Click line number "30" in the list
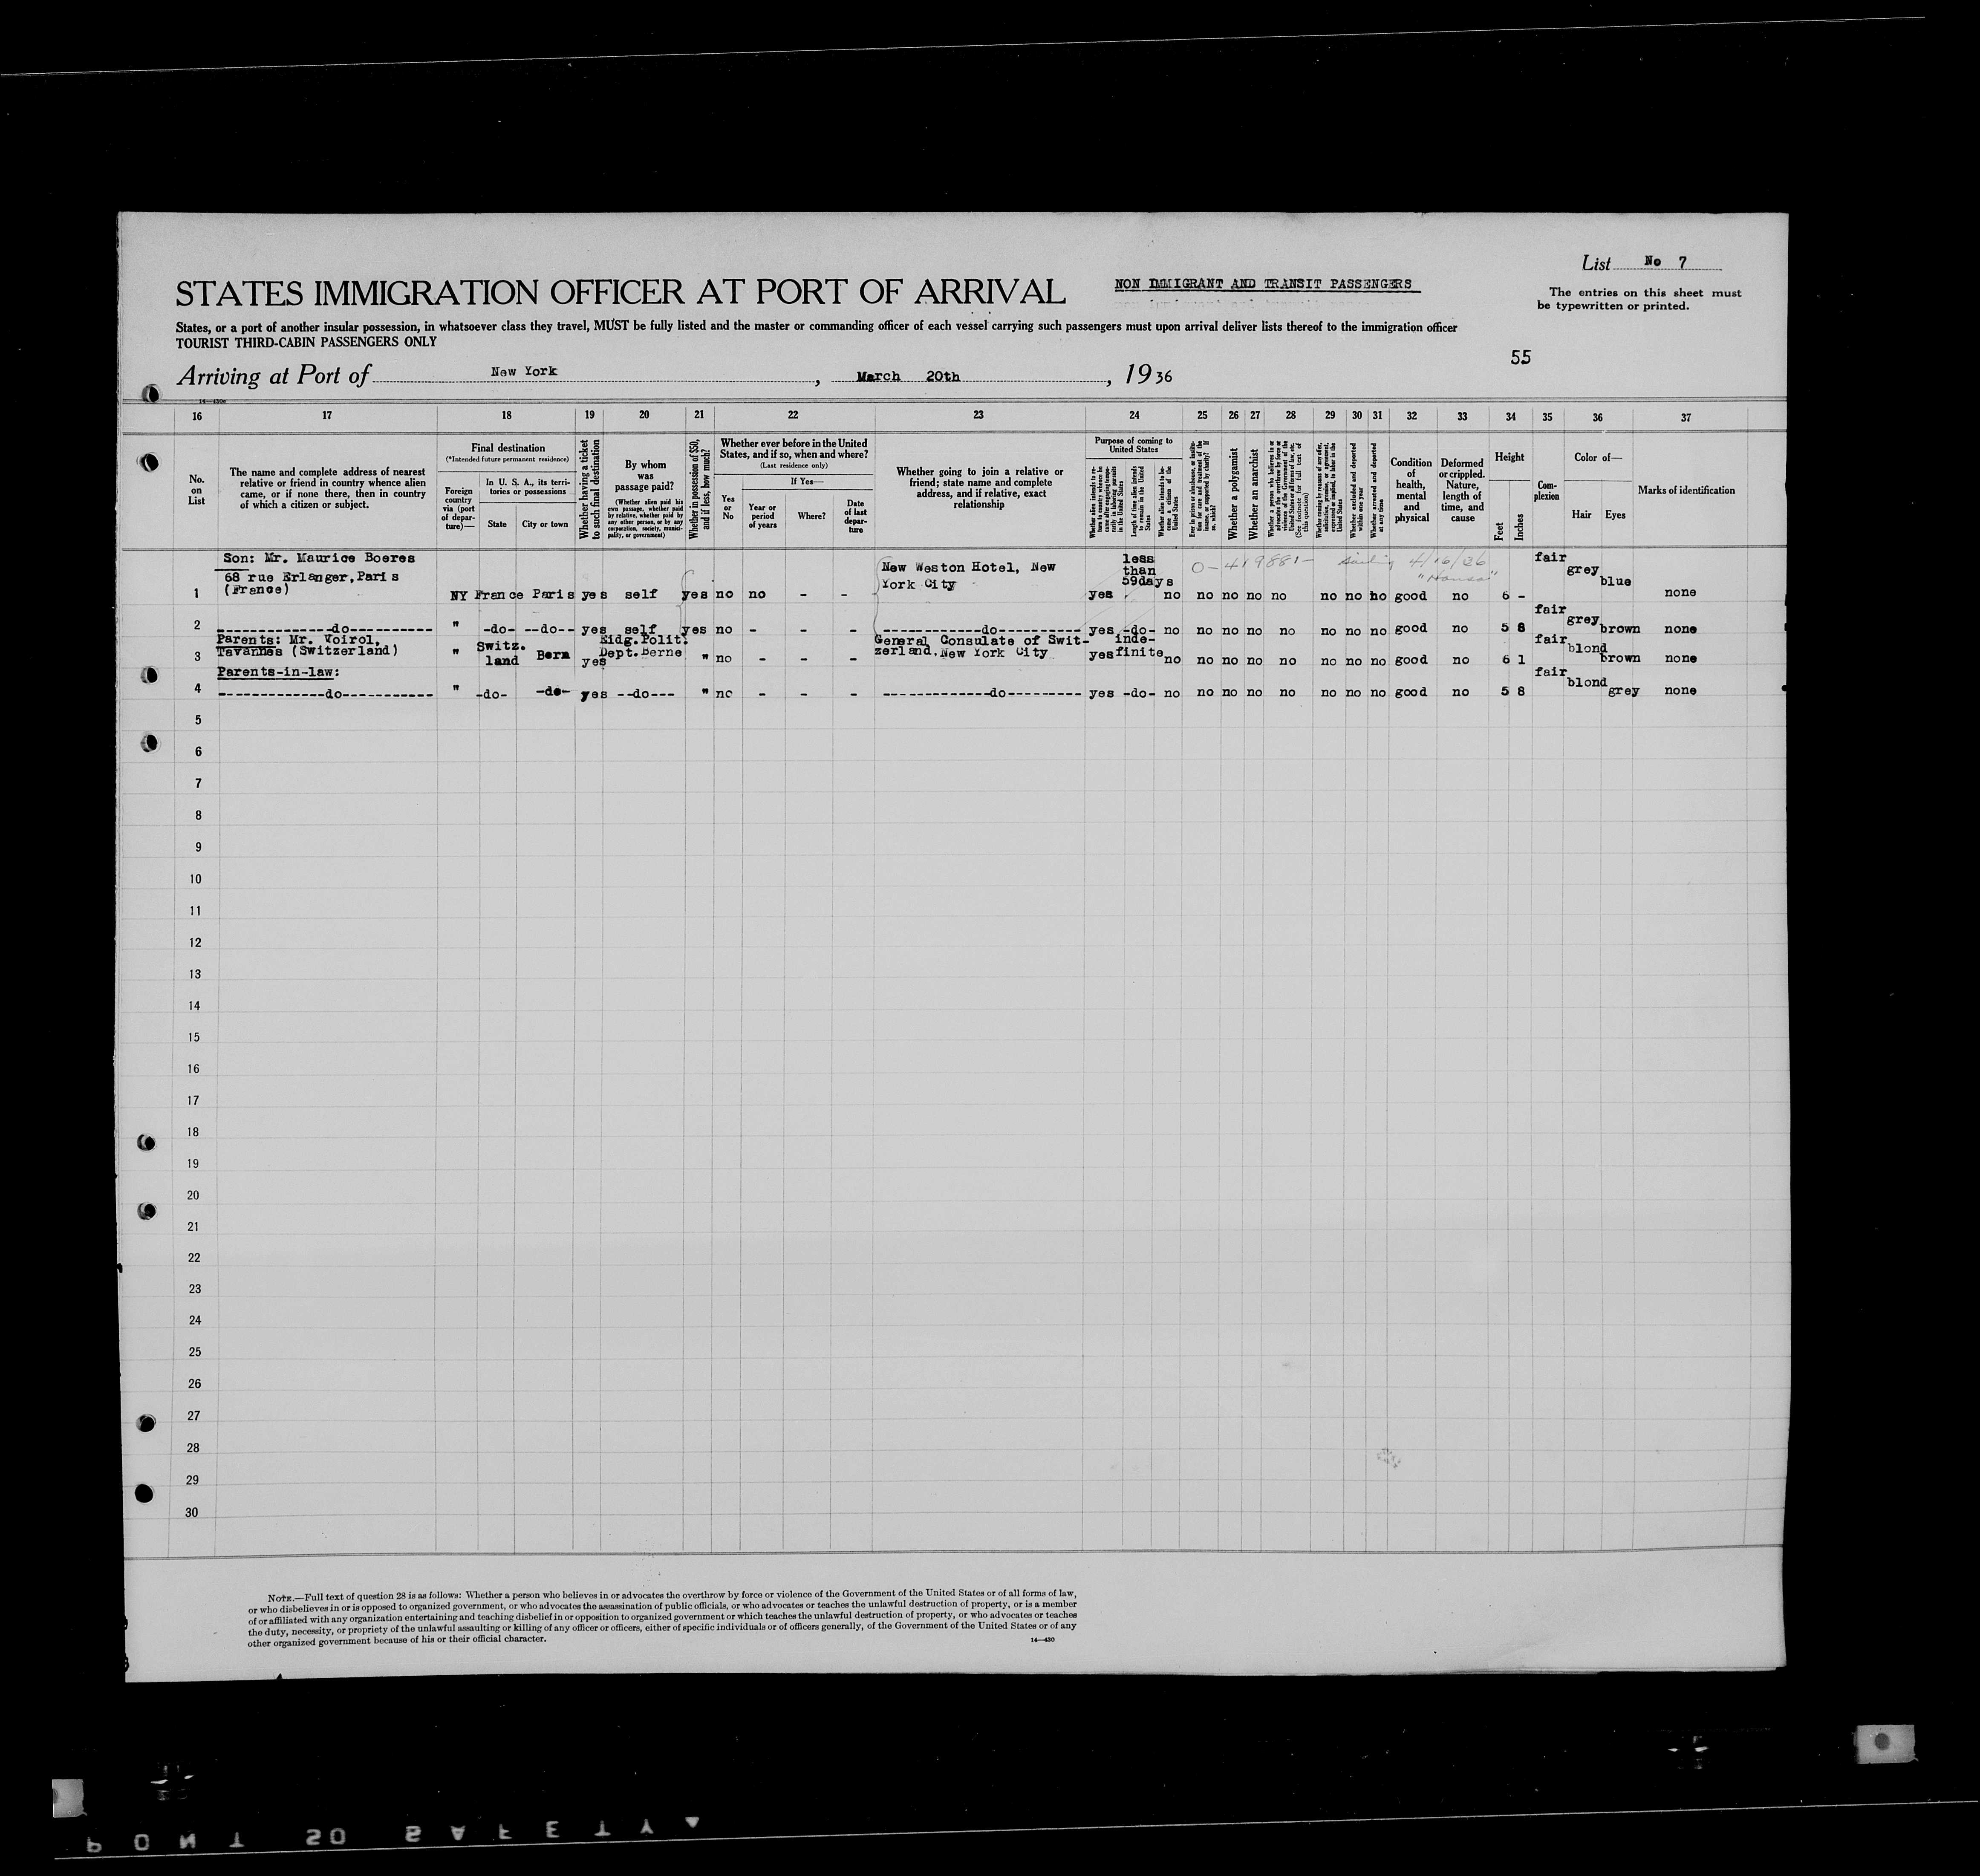This screenshot has height=1876, width=1980. click(192, 1512)
